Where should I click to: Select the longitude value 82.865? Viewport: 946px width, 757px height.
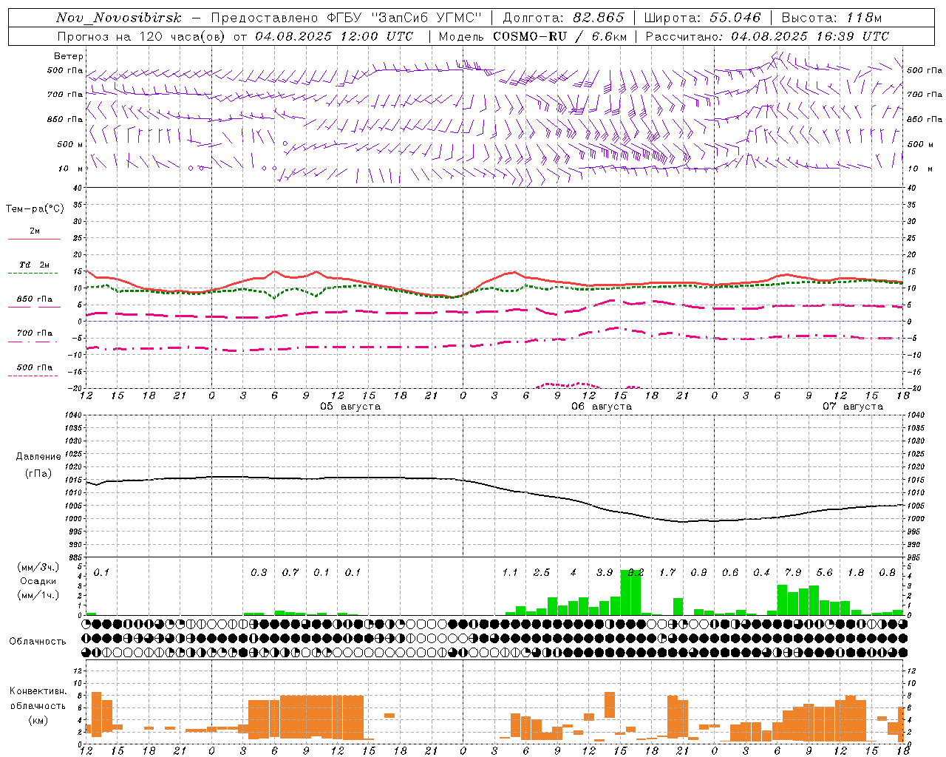coord(599,18)
